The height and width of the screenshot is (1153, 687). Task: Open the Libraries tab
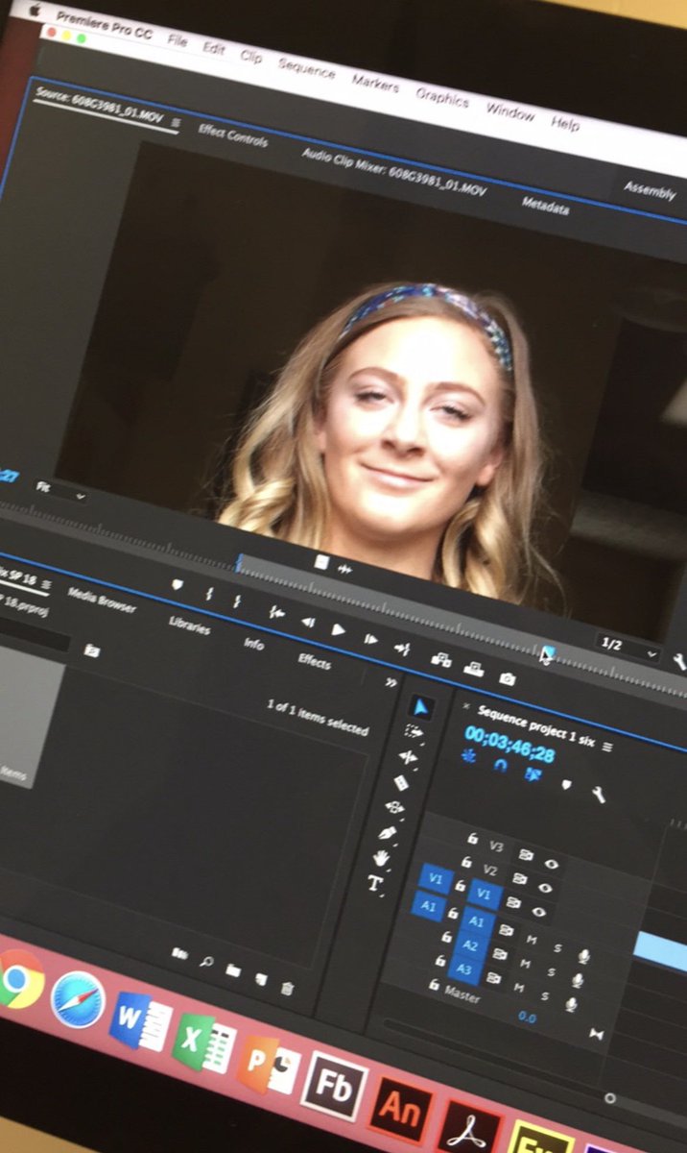coord(189,624)
